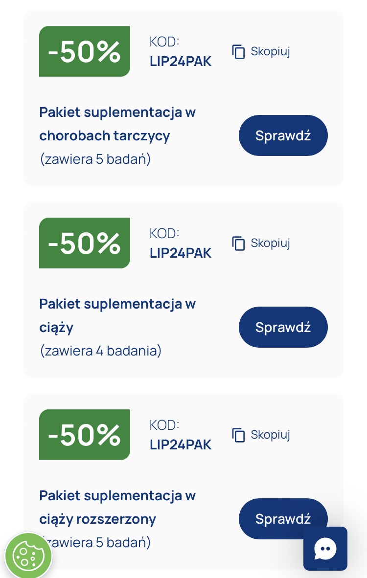Click the -50% badge on pregnancy package
This screenshot has width=367, height=578.
point(84,243)
